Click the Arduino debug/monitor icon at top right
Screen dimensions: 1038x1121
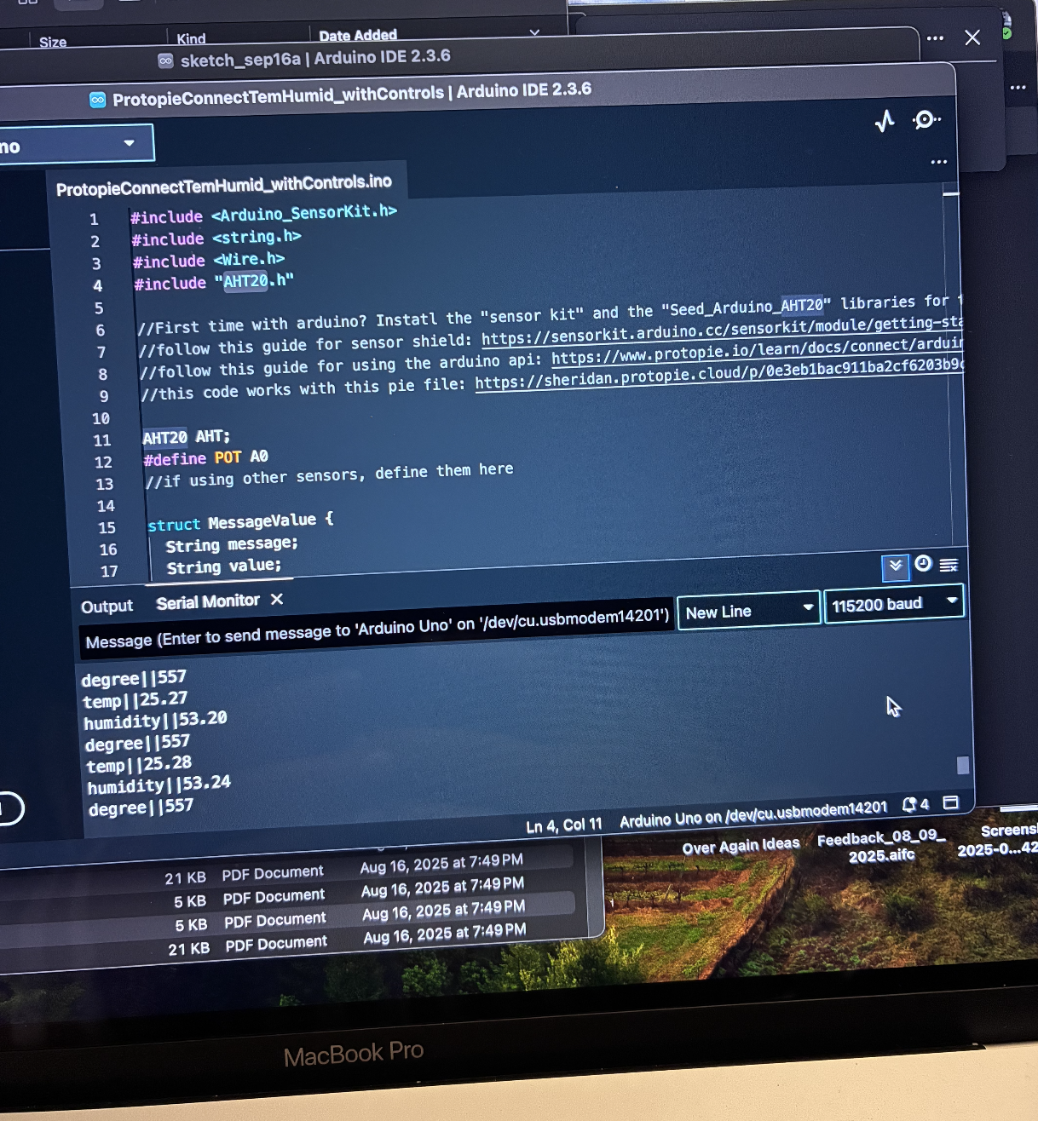pos(926,120)
